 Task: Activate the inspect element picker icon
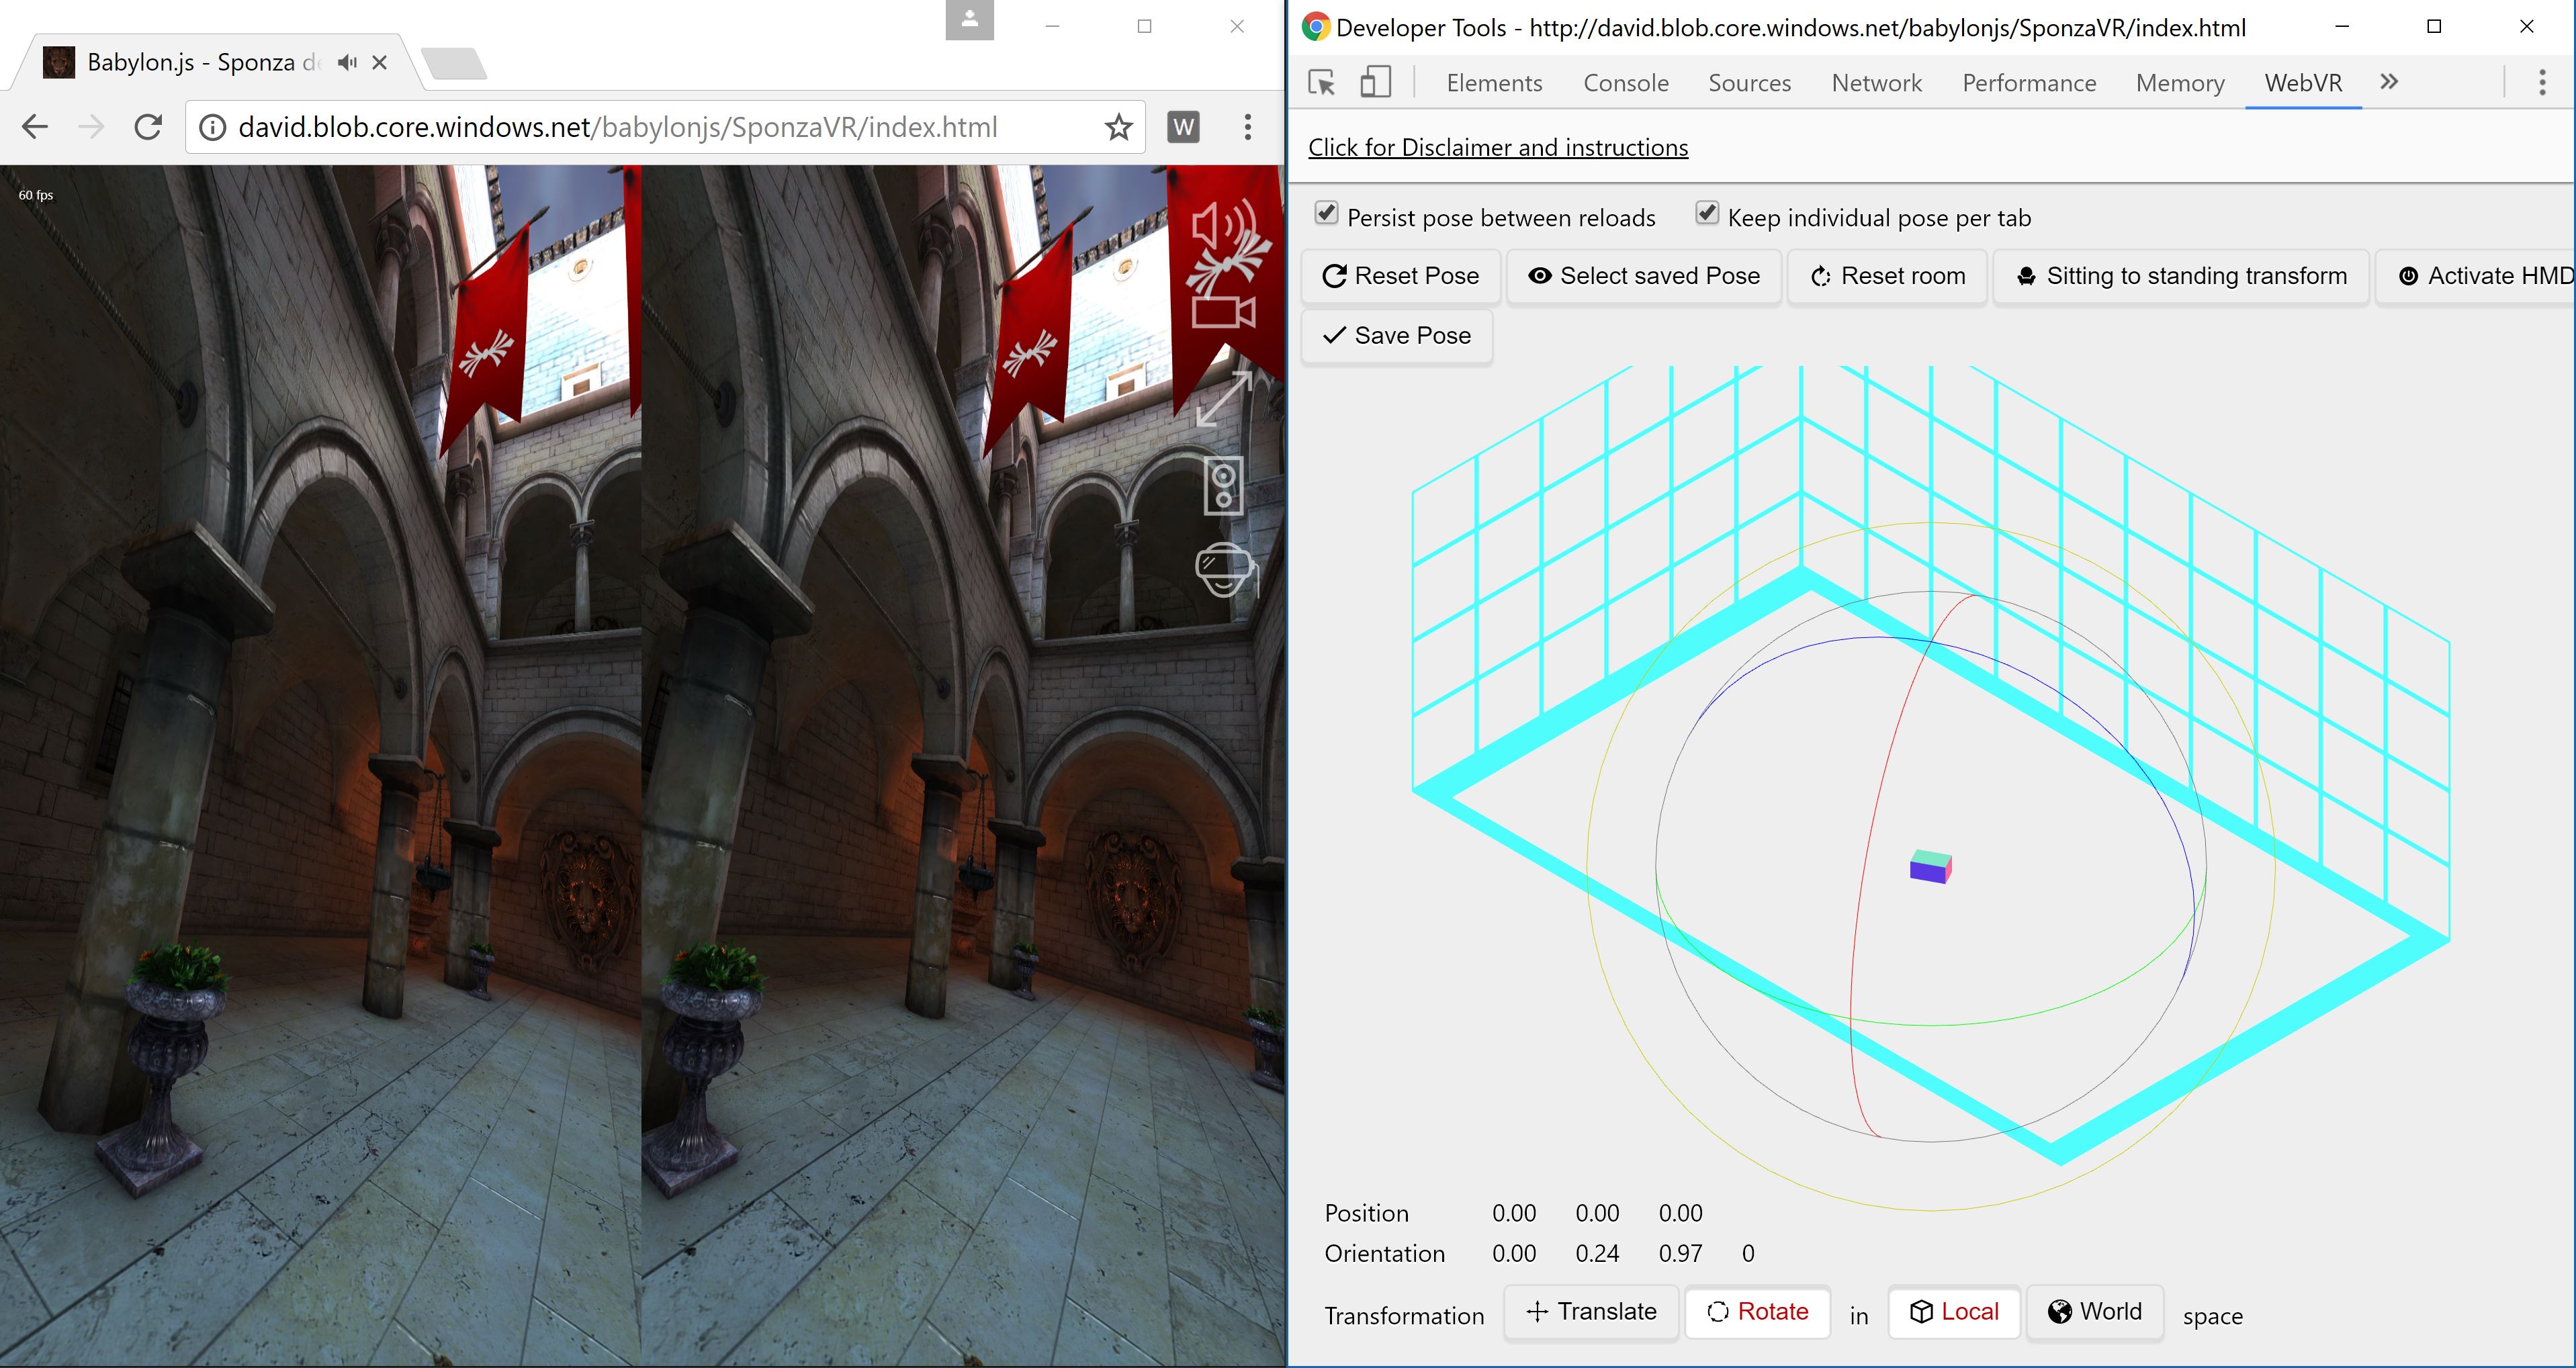coord(1322,83)
